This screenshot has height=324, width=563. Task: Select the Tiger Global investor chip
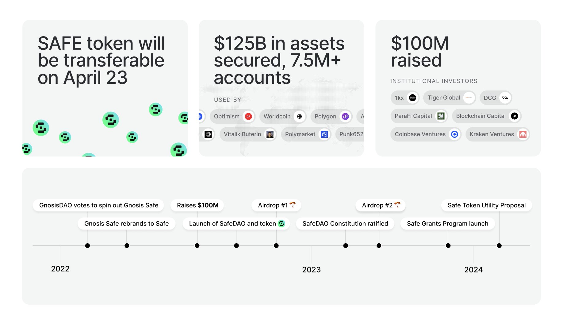pos(449,98)
